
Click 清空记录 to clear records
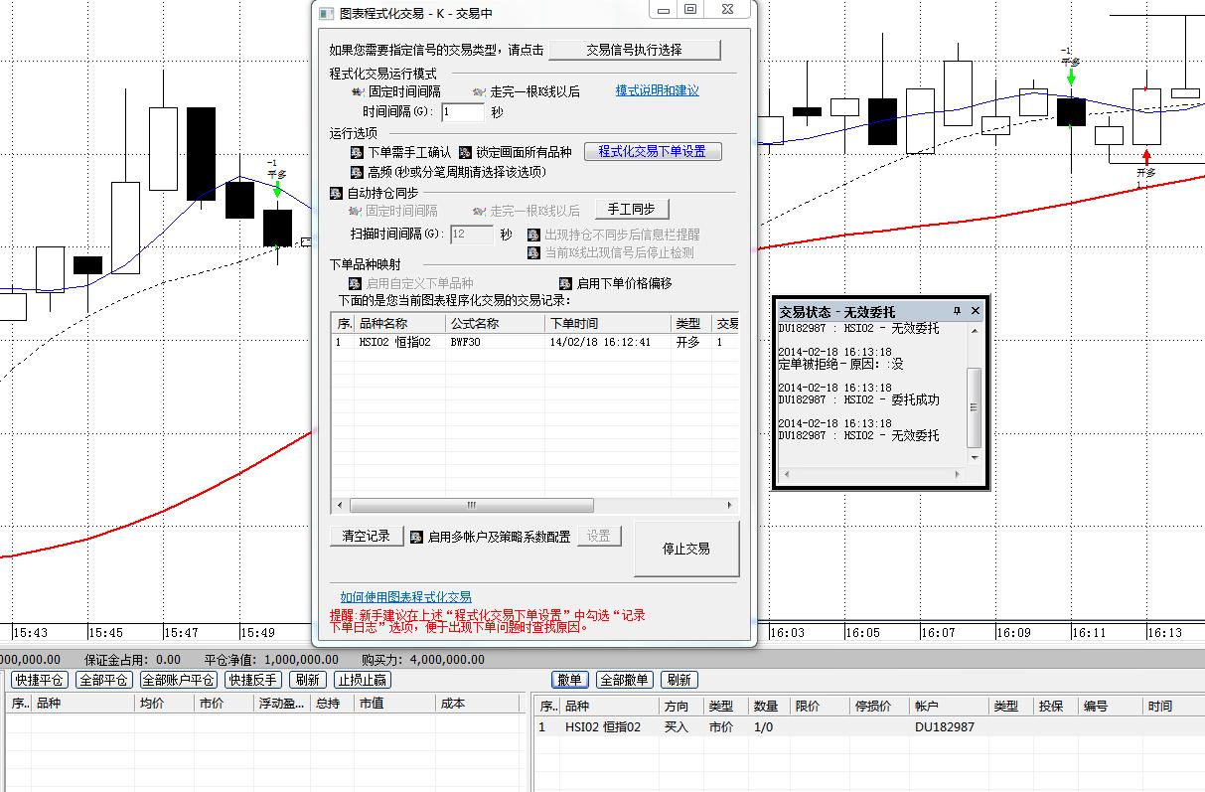366,537
